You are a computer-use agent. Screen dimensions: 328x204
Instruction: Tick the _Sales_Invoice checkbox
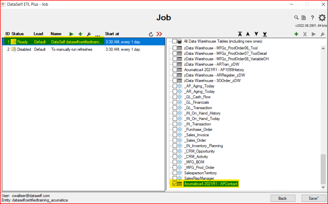(175, 135)
